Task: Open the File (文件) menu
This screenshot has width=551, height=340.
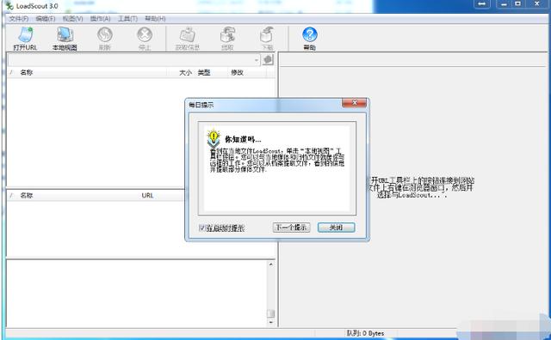Action: click(x=19, y=19)
